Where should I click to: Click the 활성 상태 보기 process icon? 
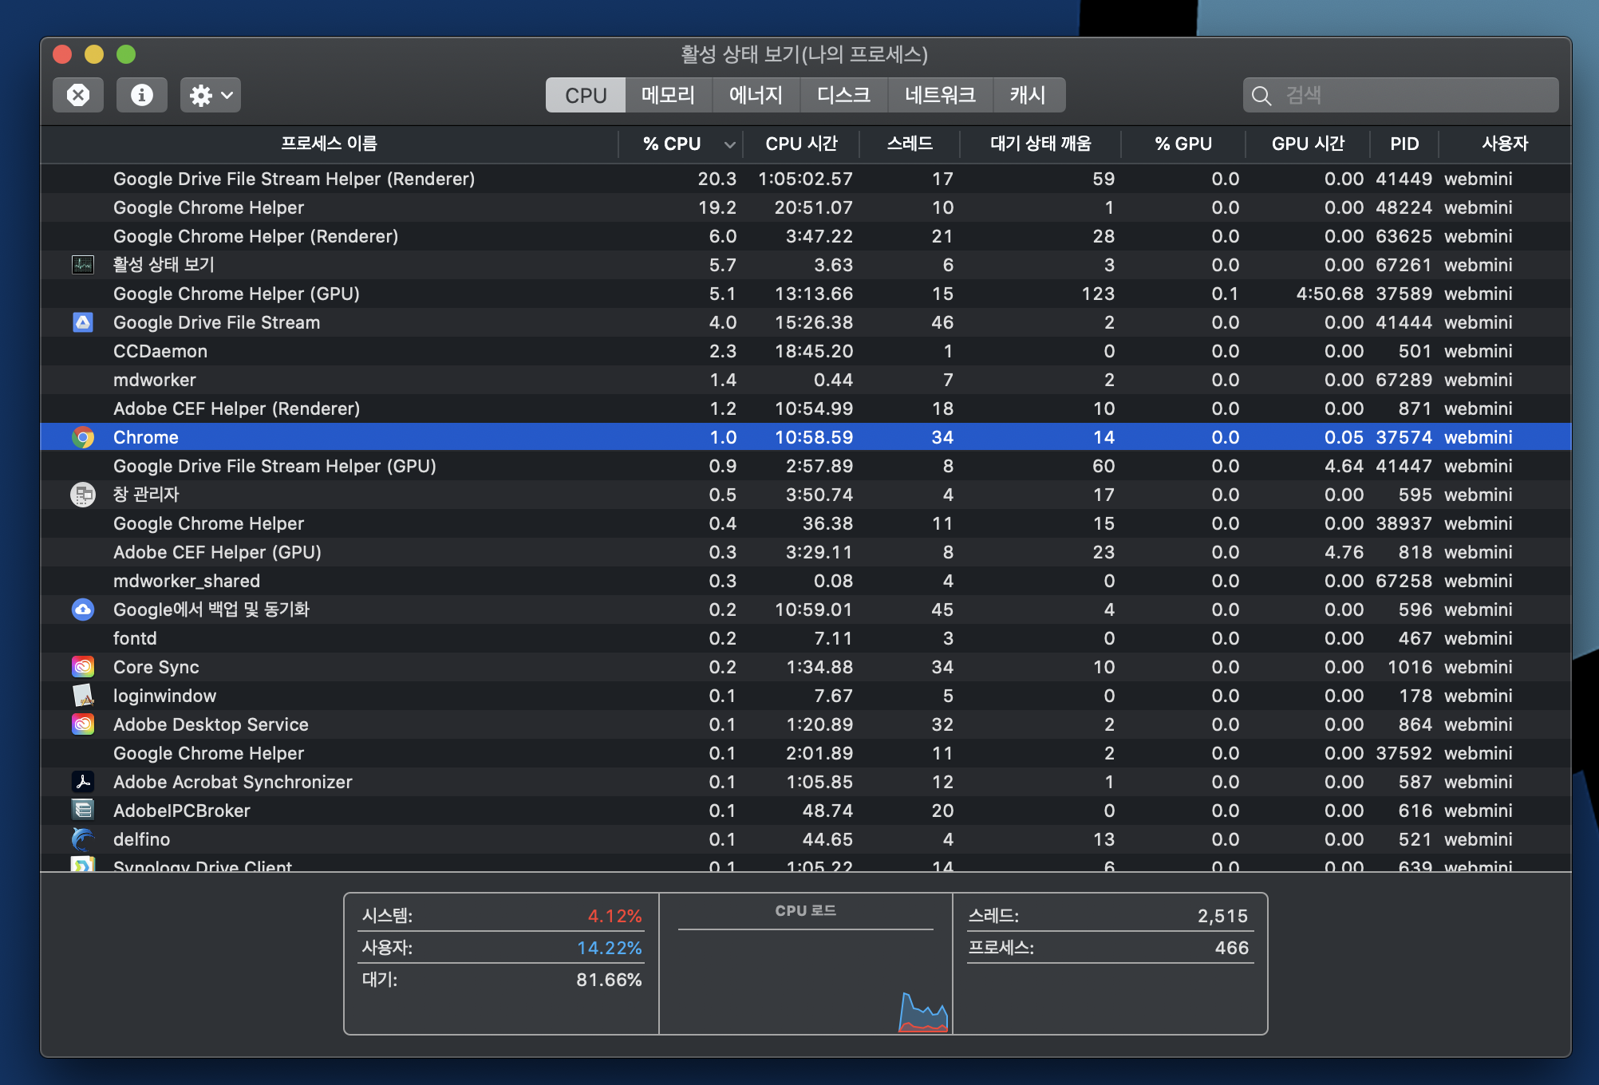(83, 265)
